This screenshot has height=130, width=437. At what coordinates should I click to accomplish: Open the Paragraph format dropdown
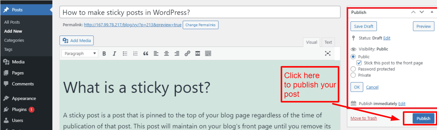(79, 54)
